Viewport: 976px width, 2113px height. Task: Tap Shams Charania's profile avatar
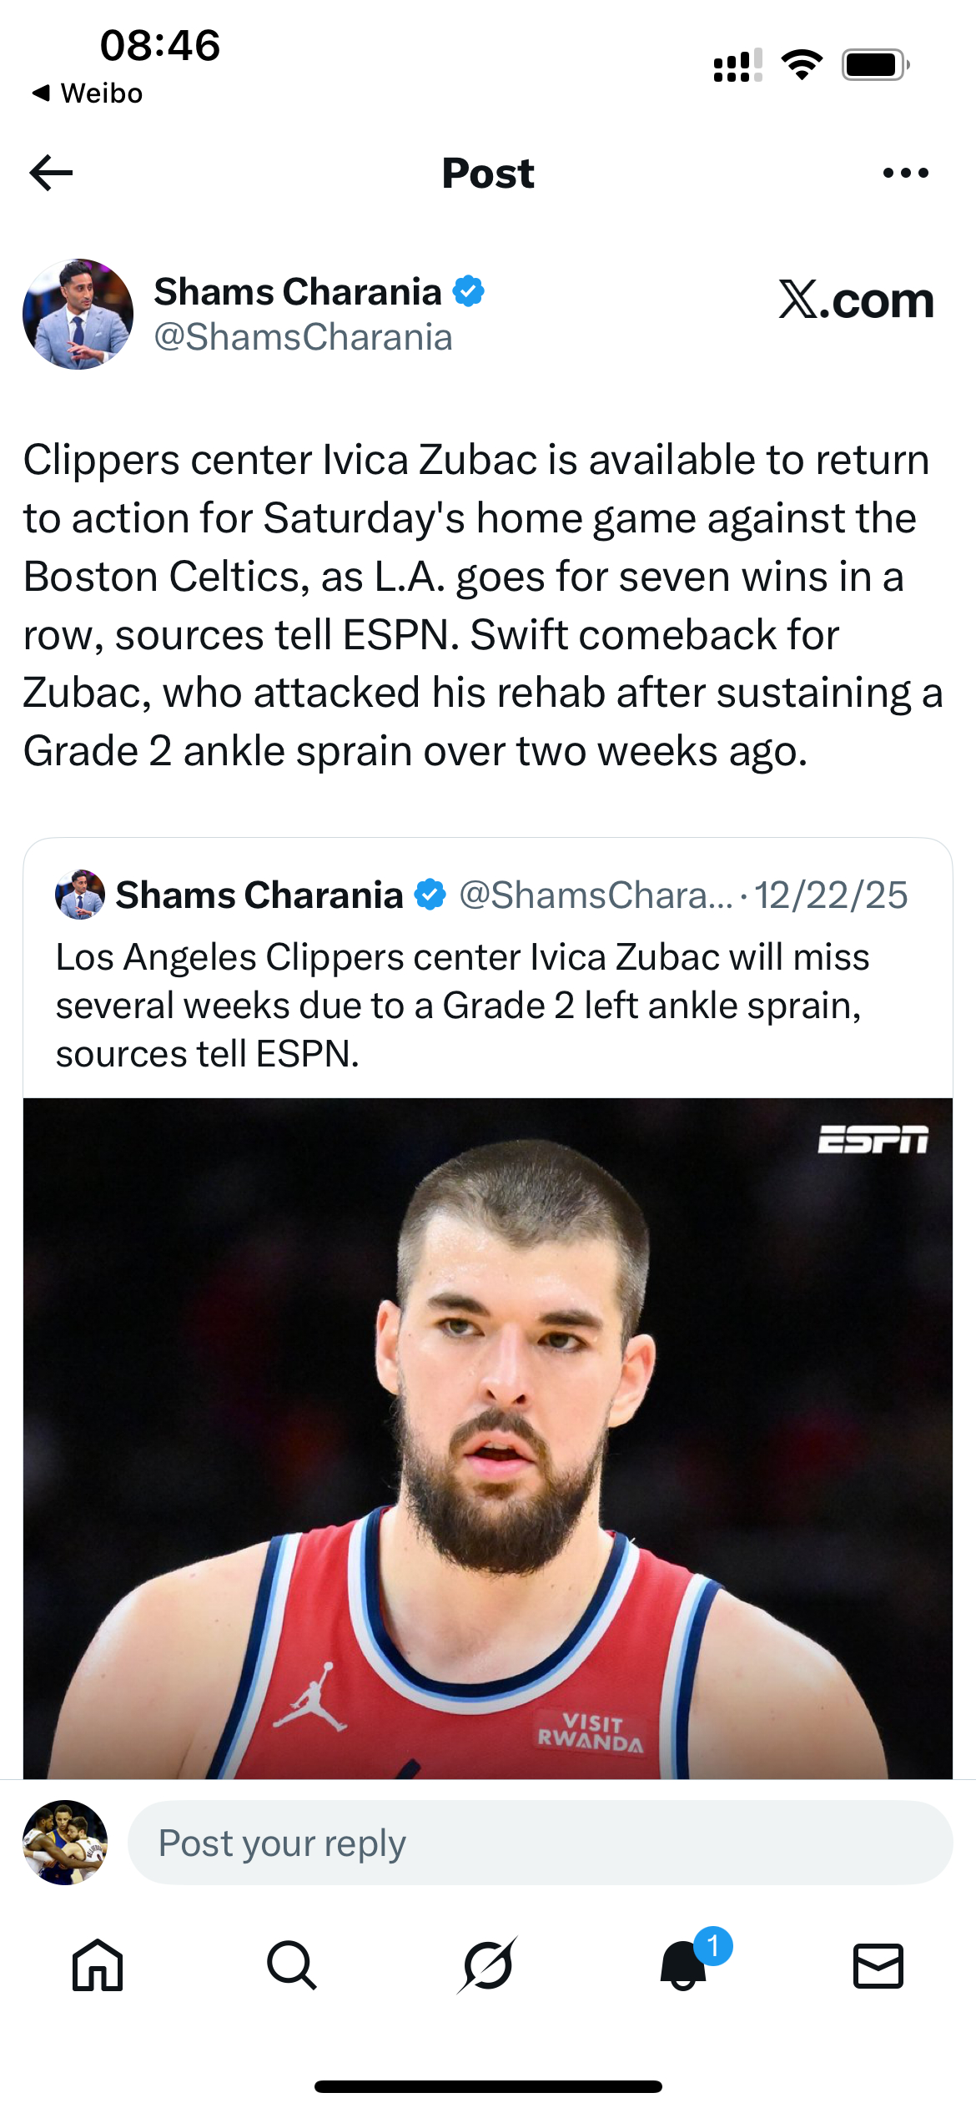(79, 312)
